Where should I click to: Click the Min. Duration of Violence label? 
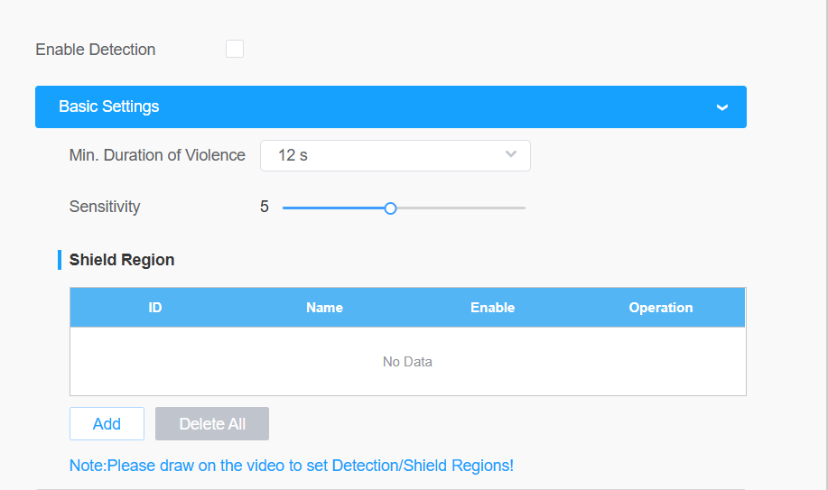click(157, 155)
